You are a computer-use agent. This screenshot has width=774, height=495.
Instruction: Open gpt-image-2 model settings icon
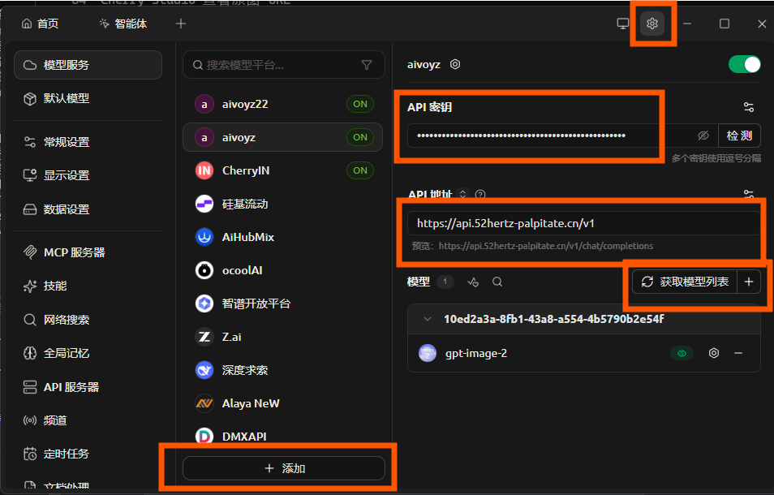click(x=713, y=353)
